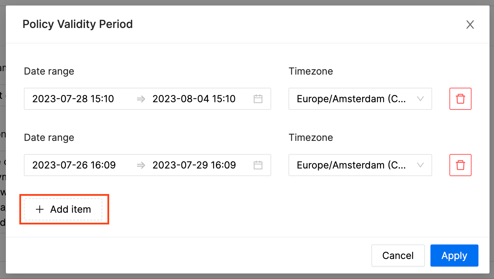The height and width of the screenshot is (279, 494).
Task: Expand second timezone dropdown chevron
Action: pos(420,165)
